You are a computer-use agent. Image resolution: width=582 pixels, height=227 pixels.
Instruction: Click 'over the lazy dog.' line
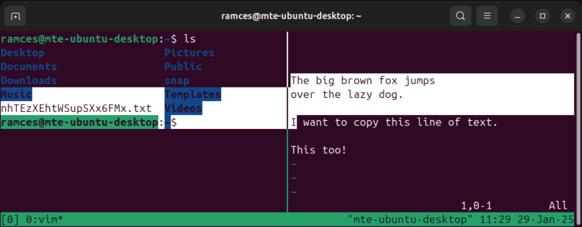[x=347, y=95]
